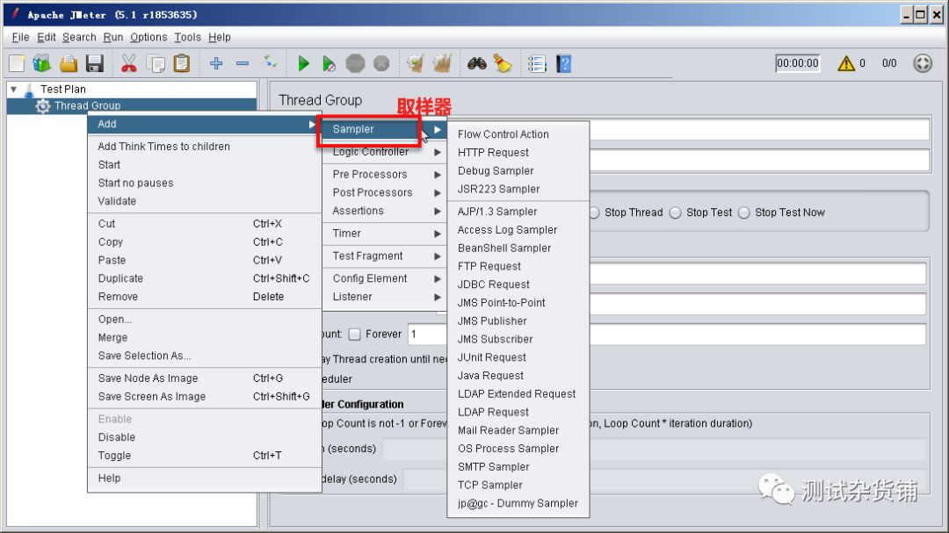Click the Reset Search broom icon
Image resolution: width=949 pixels, height=533 pixels.
[503, 63]
